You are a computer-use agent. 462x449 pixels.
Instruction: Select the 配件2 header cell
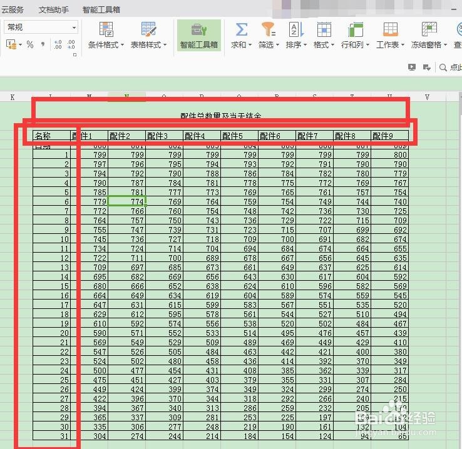(126, 136)
